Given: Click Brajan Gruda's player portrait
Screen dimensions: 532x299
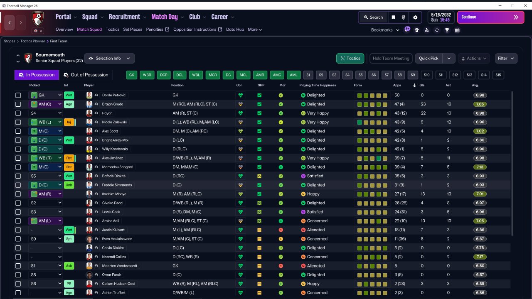Looking at the screenshot, I should coord(89,104).
